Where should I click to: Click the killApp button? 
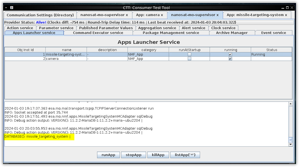tap(158, 155)
